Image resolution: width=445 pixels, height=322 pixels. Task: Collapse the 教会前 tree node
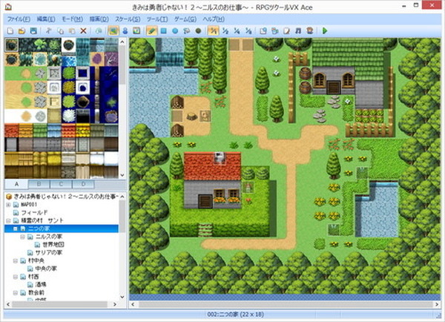[16, 292]
